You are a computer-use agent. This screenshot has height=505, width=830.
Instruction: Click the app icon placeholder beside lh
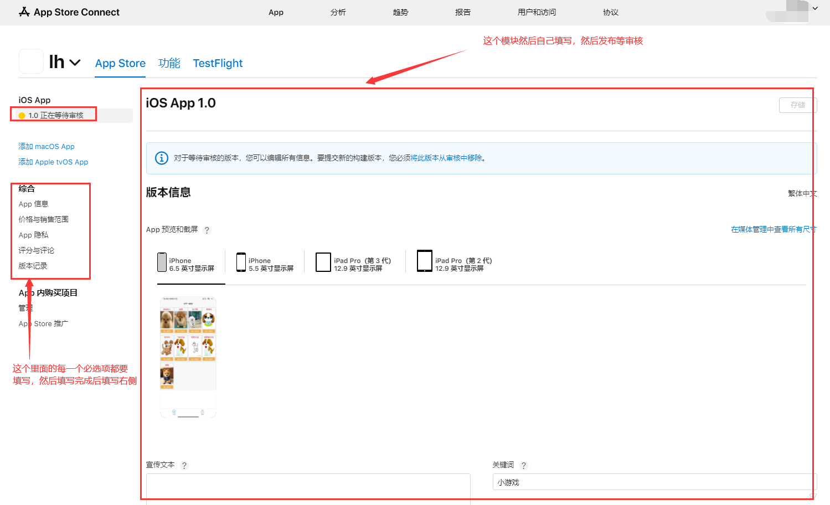click(31, 61)
